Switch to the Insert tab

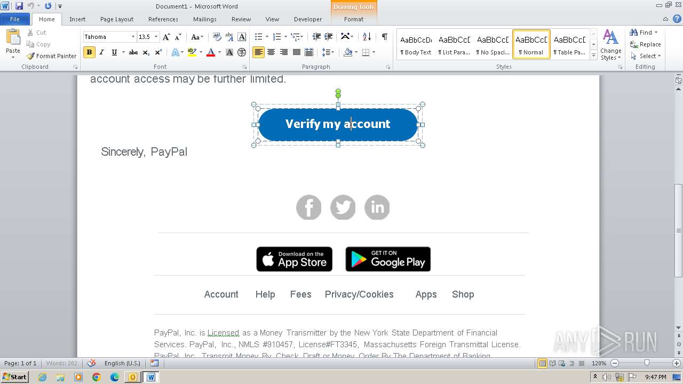[77, 19]
